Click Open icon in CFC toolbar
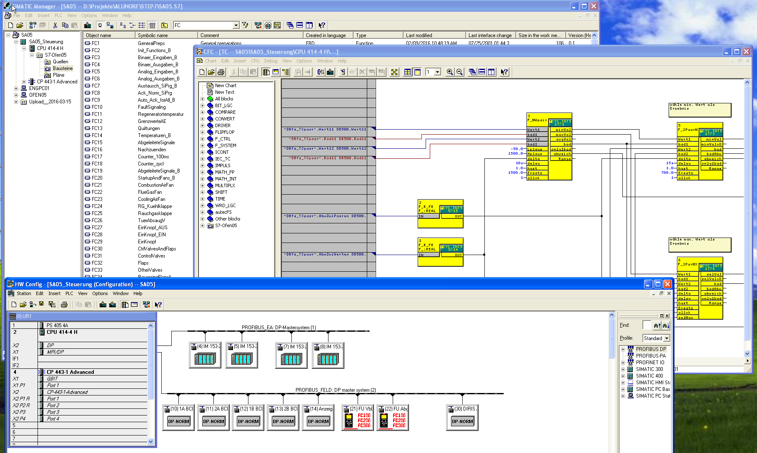The height and width of the screenshot is (453, 757). click(211, 72)
